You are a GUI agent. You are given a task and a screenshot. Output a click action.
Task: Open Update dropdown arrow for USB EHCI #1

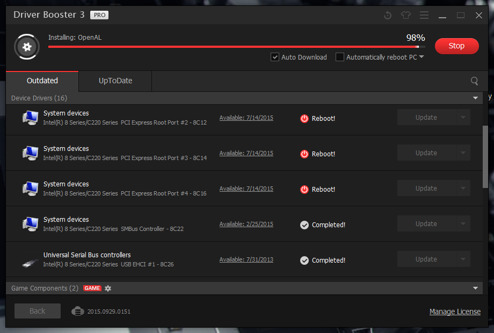click(463, 259)
